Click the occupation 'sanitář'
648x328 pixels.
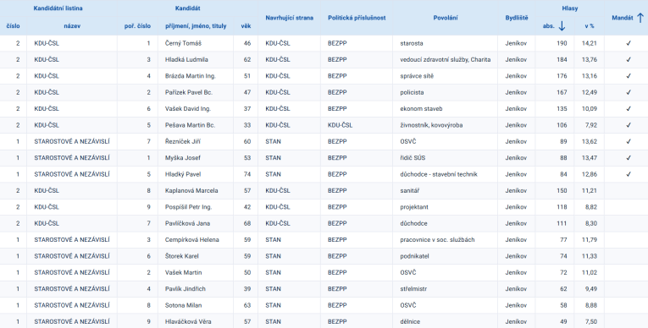[409, 190]
